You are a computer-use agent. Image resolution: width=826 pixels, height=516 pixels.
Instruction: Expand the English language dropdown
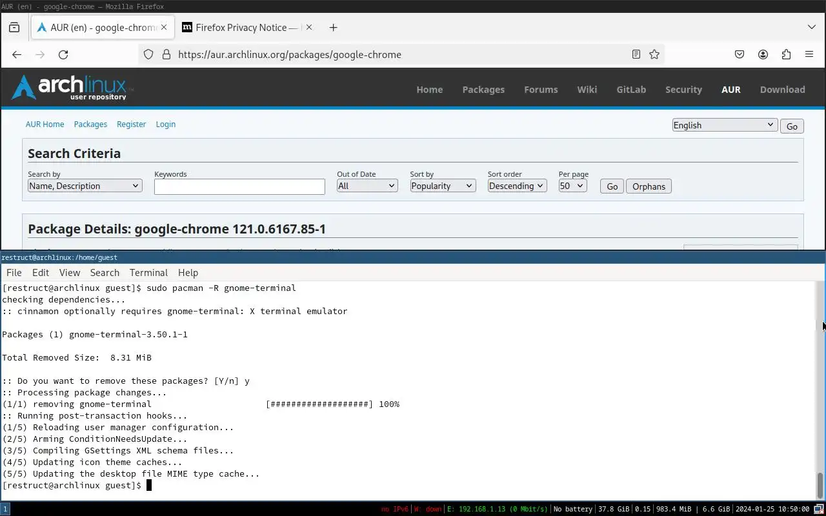[724, 125]
